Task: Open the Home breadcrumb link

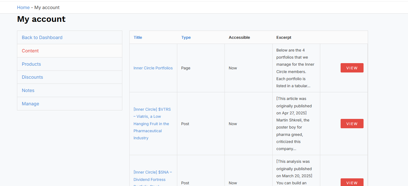Action: (23, 7)
